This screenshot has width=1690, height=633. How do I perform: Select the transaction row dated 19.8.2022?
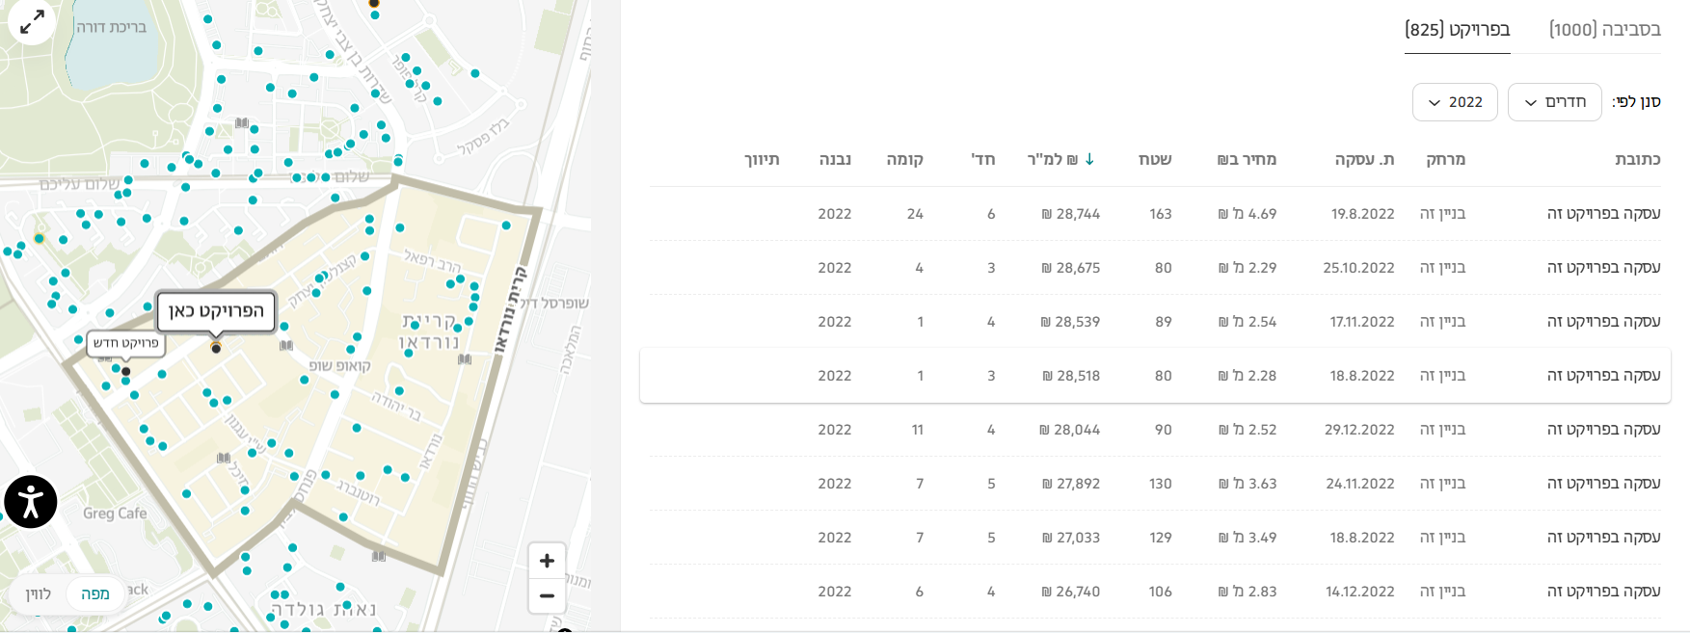(1155, 214)
